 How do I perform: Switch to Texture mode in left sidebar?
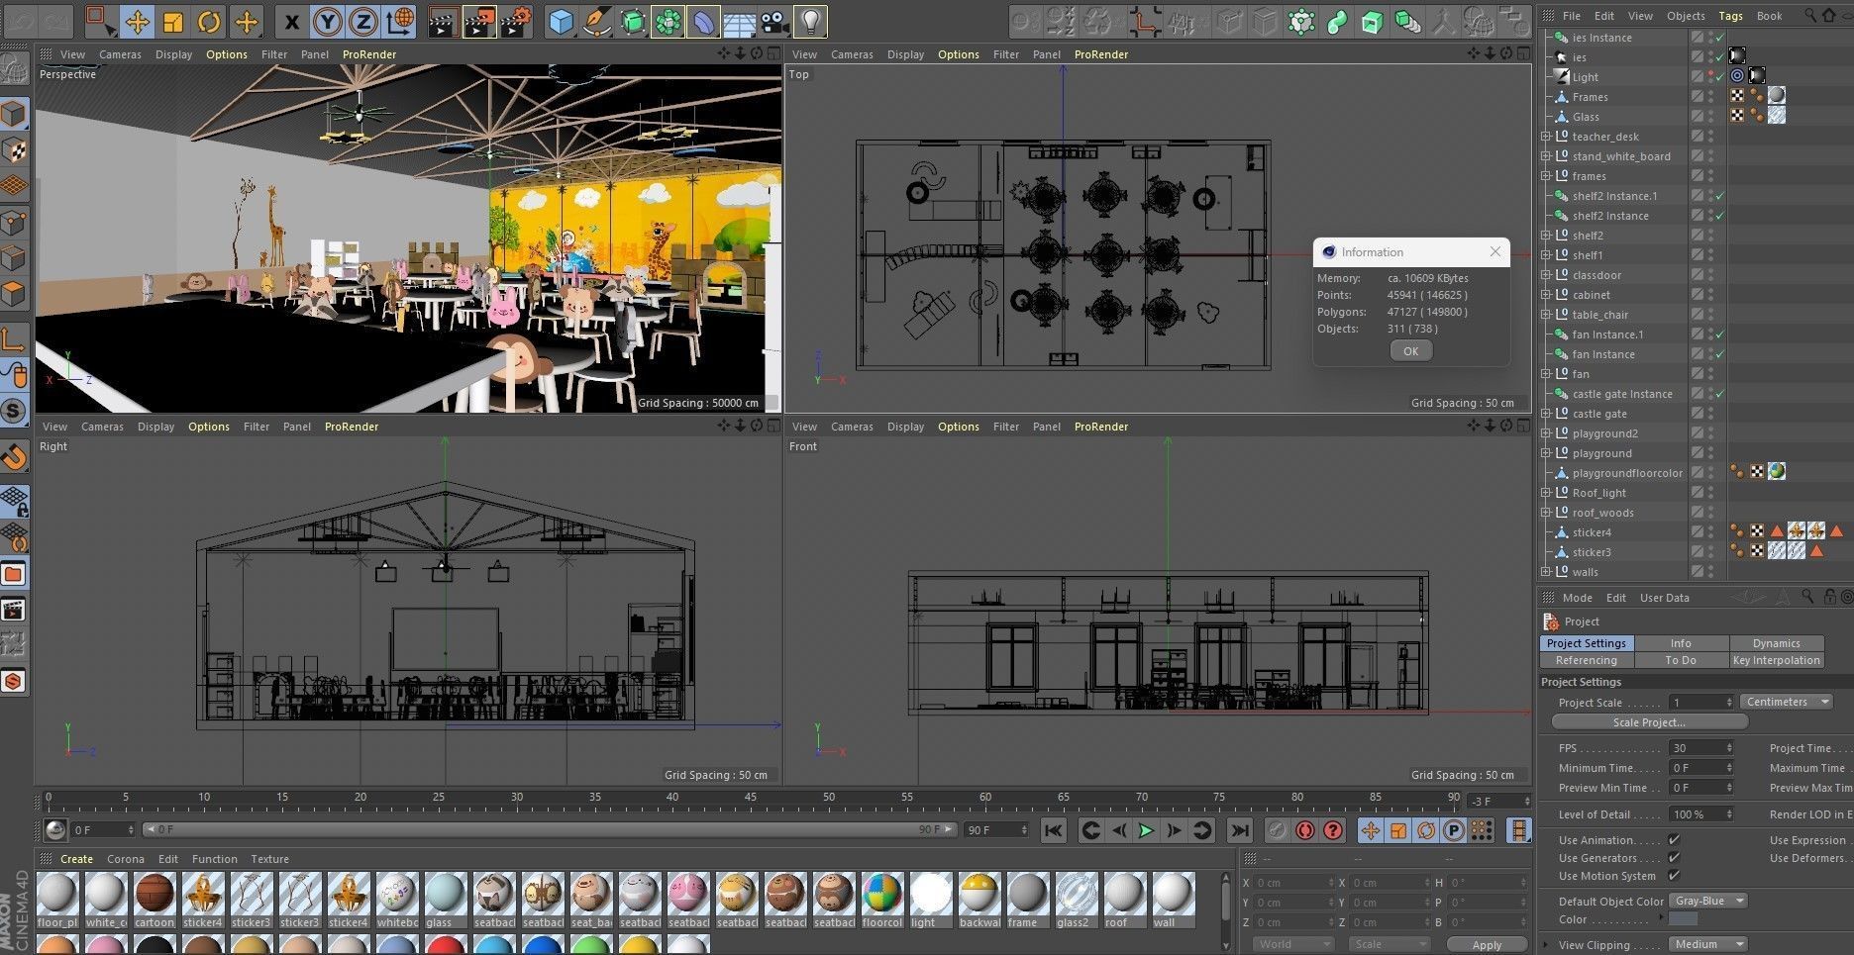pyautogui.click(x=14, y=149)
